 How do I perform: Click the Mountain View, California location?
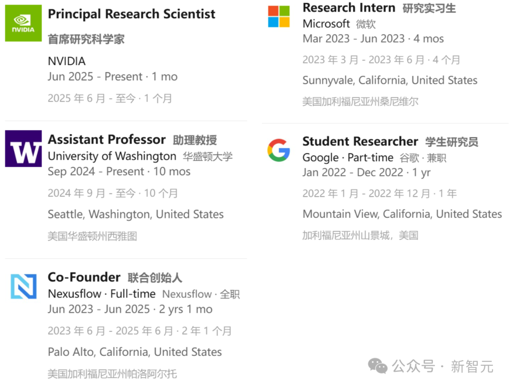tap(402, 214)
